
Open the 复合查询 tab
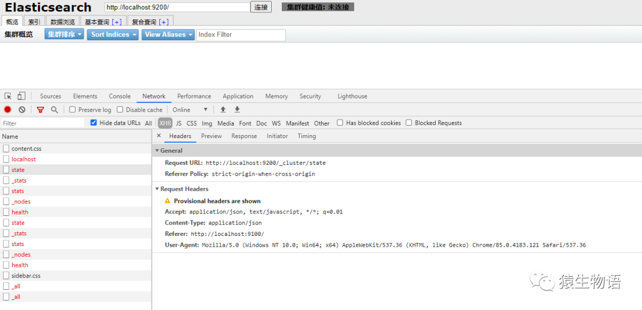point(150,22)
